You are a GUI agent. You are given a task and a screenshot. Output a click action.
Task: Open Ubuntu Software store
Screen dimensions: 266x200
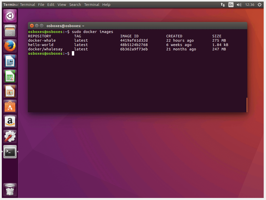pyautogui.click(x=10, y=106)
